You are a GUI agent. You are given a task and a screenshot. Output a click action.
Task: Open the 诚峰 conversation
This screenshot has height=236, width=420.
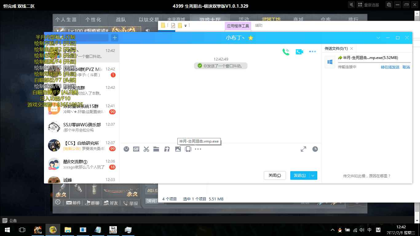(81, 179)
